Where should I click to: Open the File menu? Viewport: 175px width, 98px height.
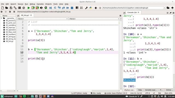click(2, 4)
